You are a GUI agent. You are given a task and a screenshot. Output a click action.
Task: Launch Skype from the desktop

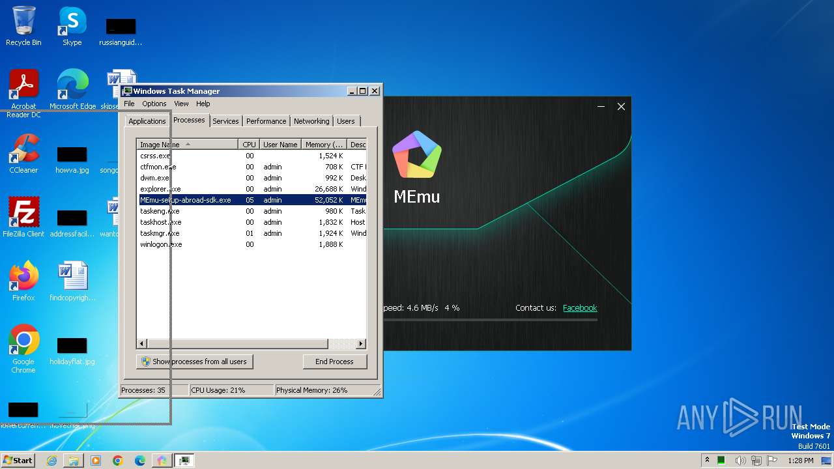click(x=72, y=26)
